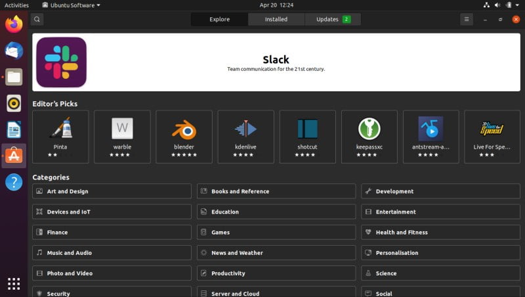
Task: Open the Devices and IoT category
Action: point(112,212)
